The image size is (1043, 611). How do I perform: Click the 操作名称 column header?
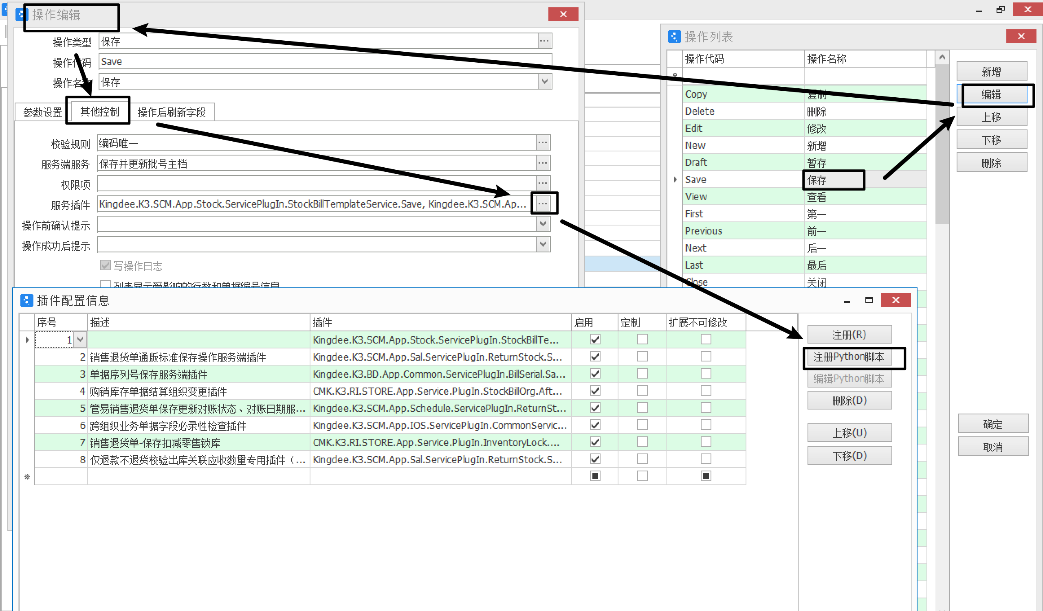click(865, 59)
